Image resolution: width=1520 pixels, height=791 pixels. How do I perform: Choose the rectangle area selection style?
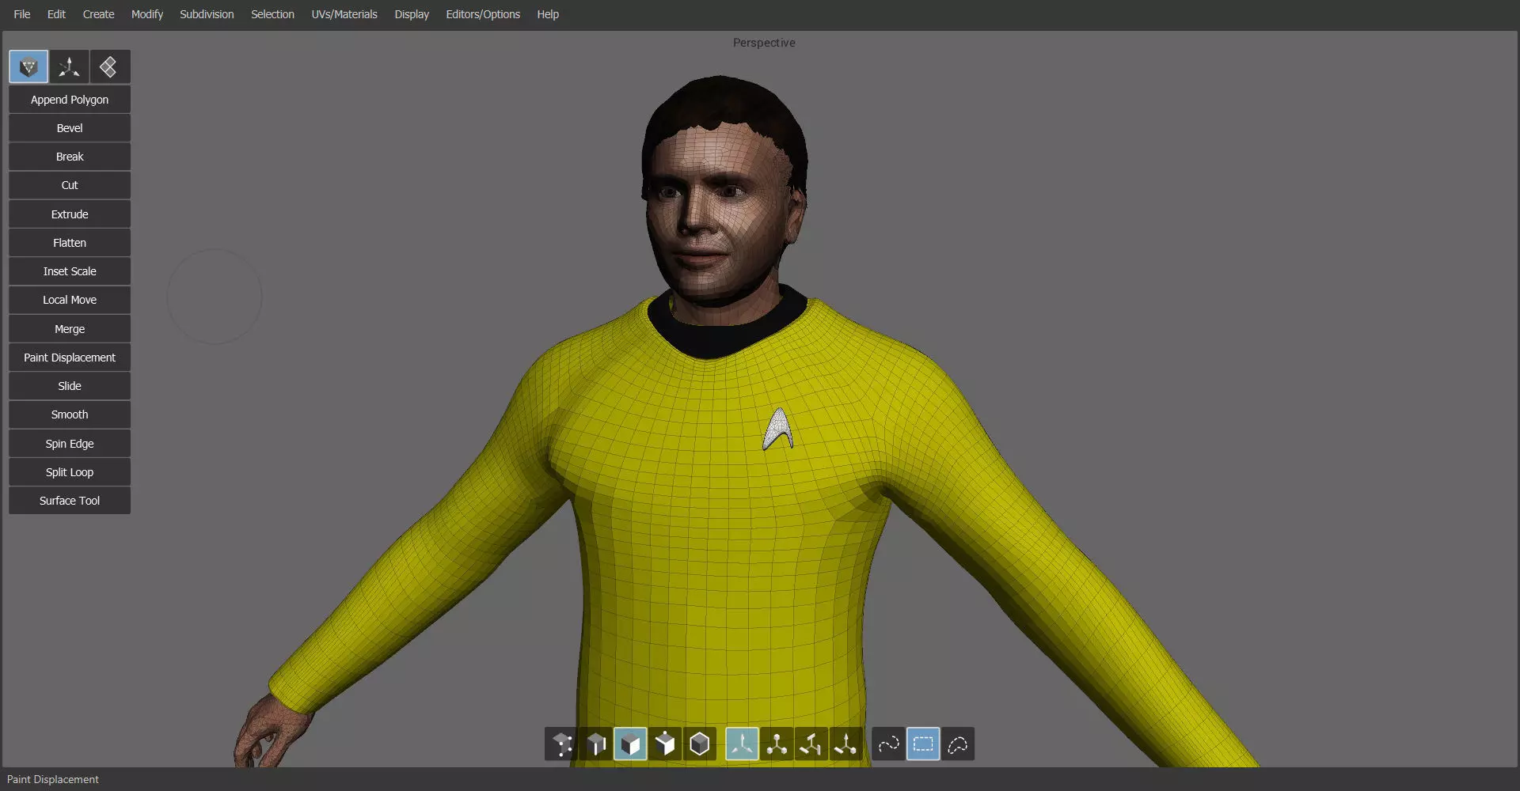click(x=923, y=744)
